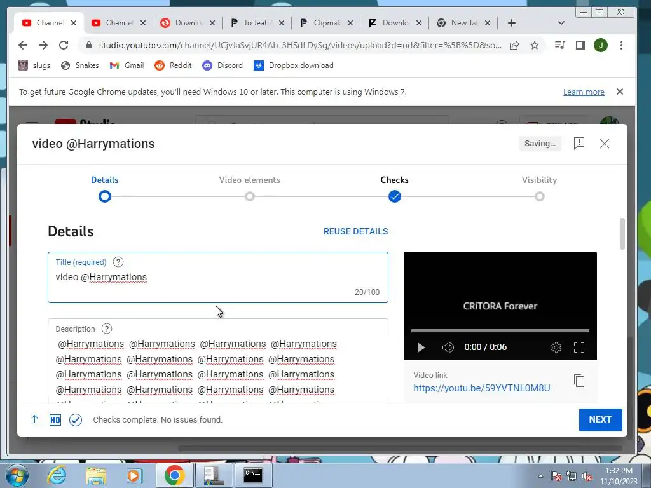Viewport: 651px width, 488px height.
Task: Open the Reddit bookmark
Action: coord(173,65)
